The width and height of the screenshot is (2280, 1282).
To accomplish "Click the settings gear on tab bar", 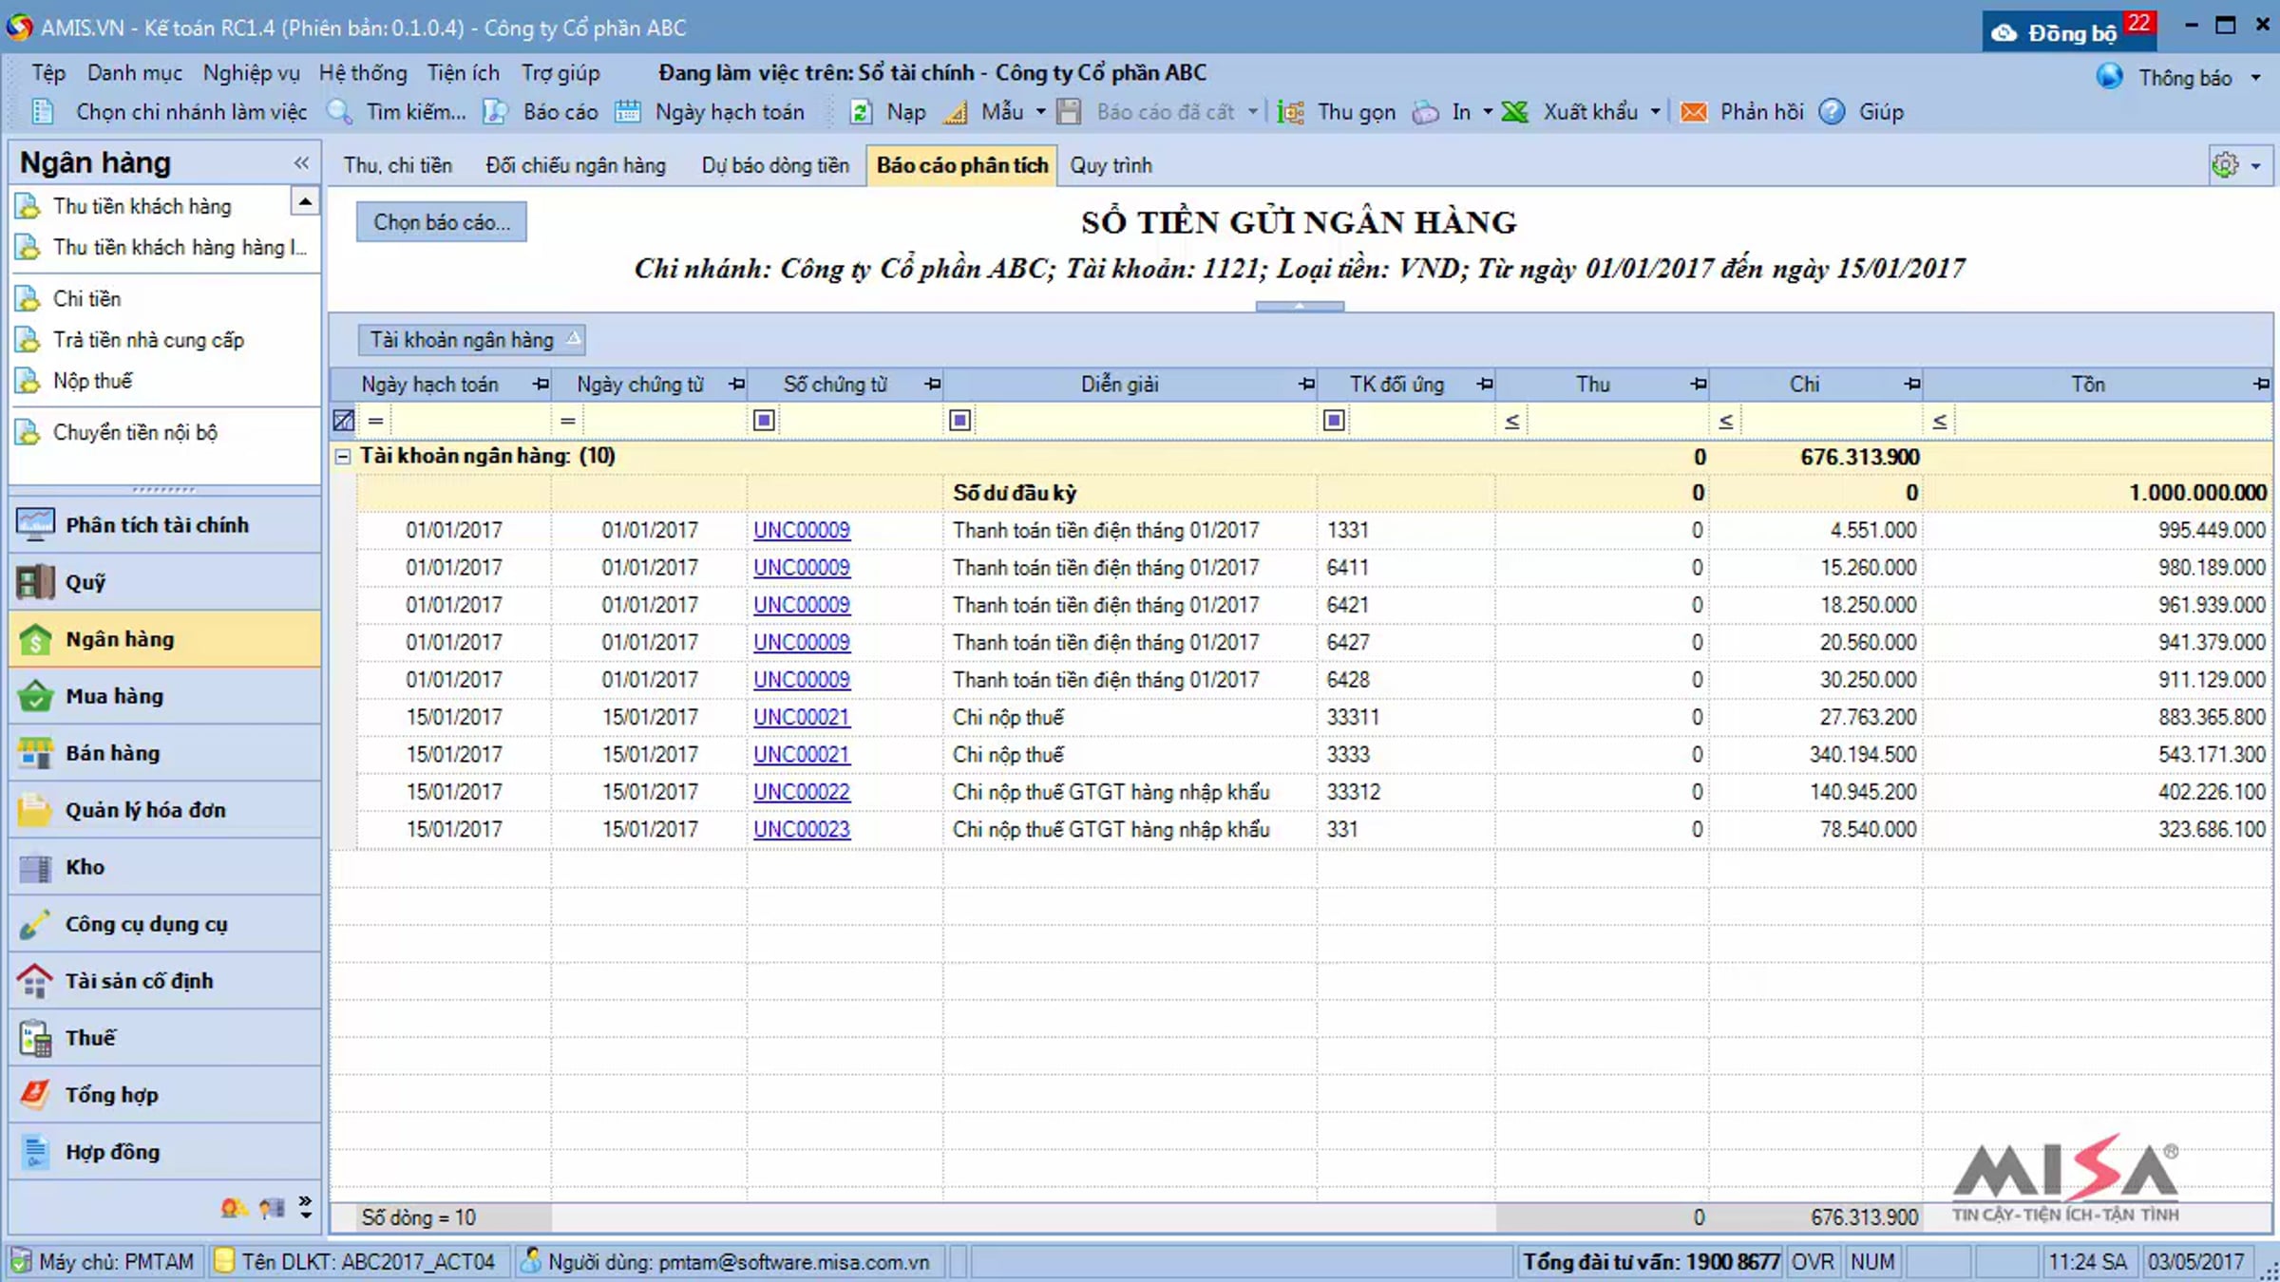I will (2225, 165).
